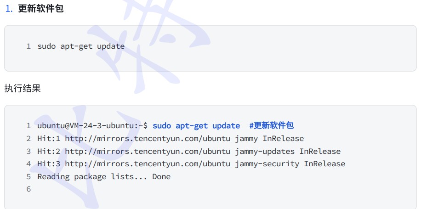The image size is (427, 209).
Task: Click the bold sudo apt-get update command in output
Action: [196, 125]
